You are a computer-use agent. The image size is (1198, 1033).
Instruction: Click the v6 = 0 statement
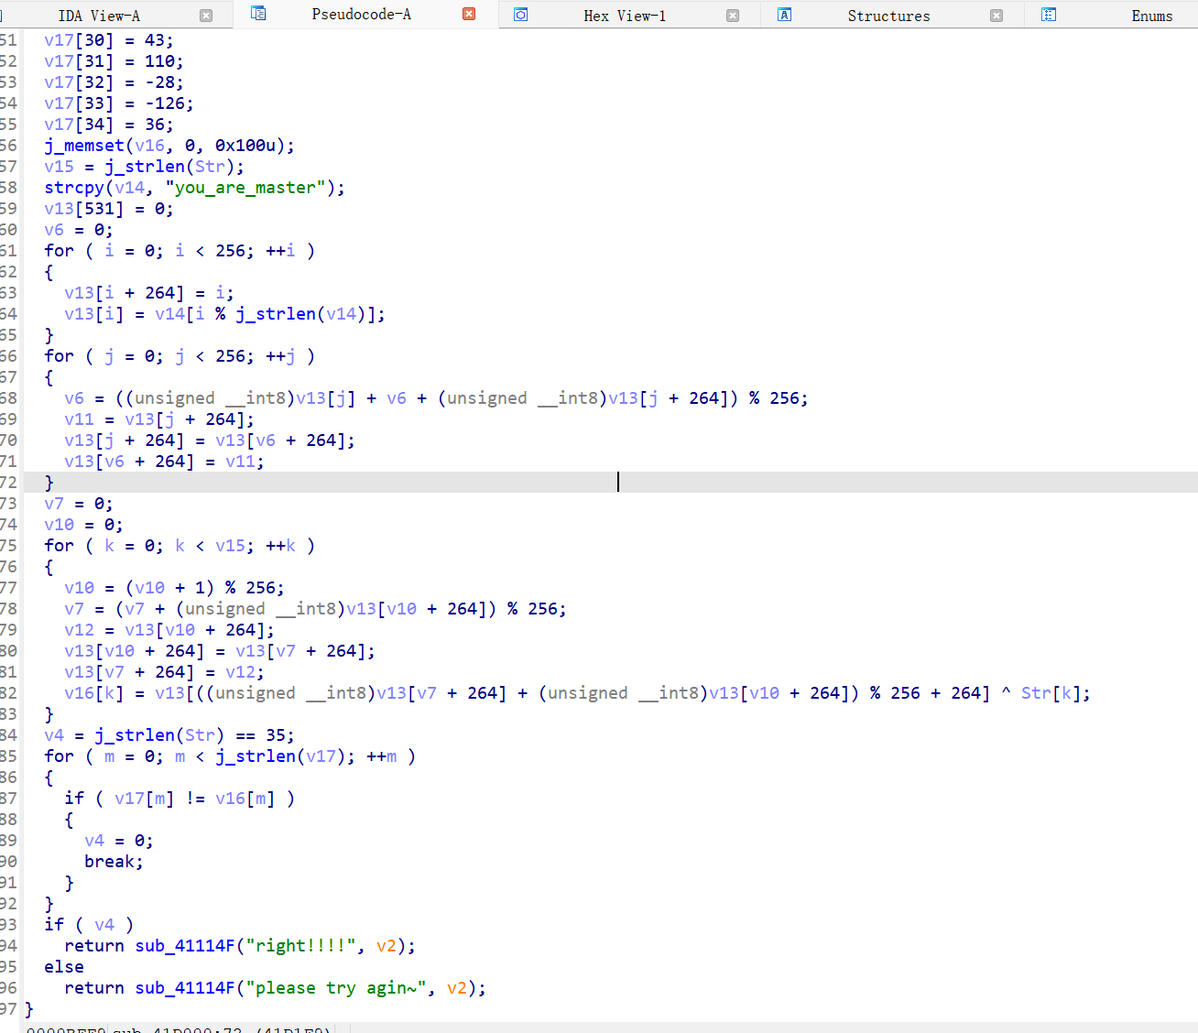(79, 230)
